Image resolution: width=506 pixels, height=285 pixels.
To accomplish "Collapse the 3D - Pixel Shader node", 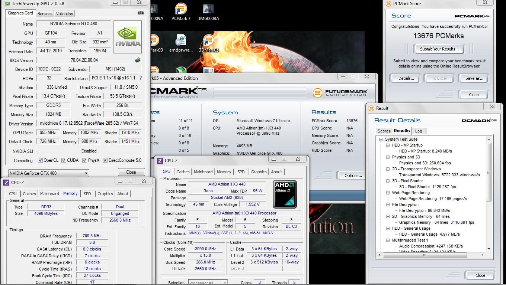I will click(x=388, y=181).
